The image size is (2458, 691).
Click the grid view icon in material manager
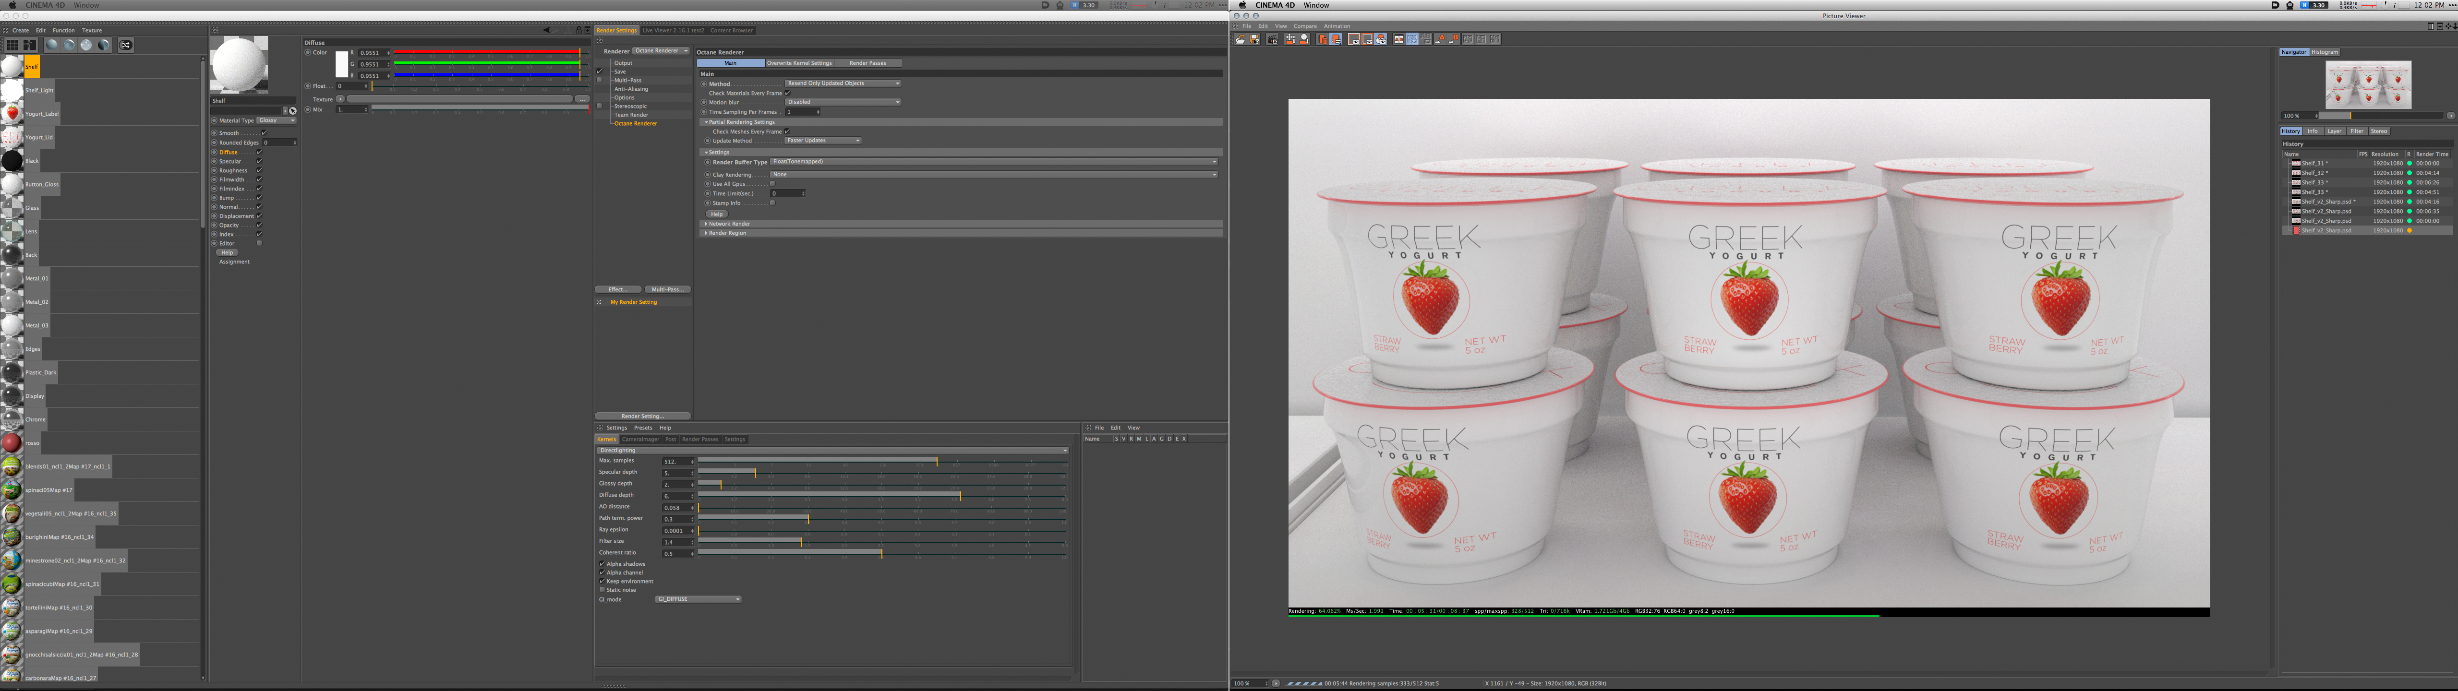[x=12, y=45]
